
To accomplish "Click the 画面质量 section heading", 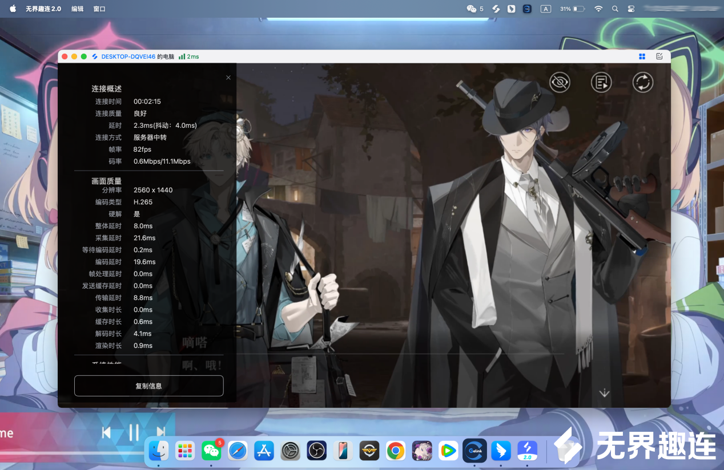I will click(107, 181).
